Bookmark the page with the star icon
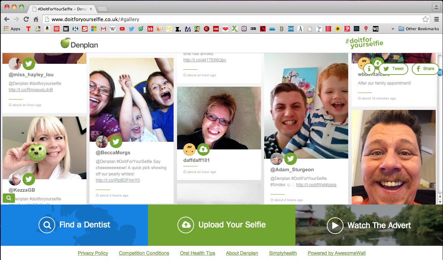The height and width of the screenshot is (260, 443). coord(426,19)
